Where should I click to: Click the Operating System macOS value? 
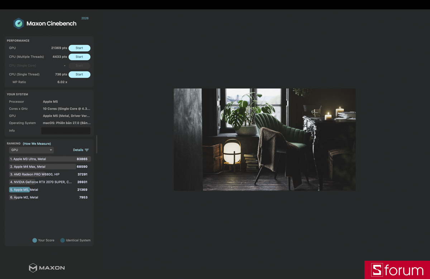[67, 123]
